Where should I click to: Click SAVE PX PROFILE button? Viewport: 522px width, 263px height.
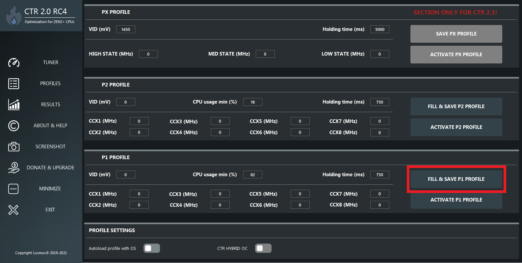456,34
